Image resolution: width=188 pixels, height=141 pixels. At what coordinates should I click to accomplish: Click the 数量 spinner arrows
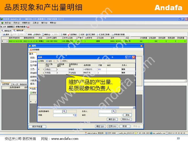click(x=75, y=115)
